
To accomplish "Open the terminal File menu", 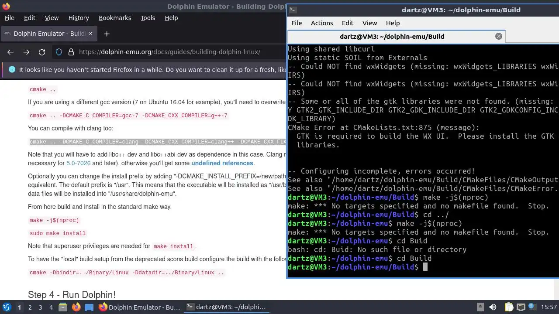I will 297,23.
